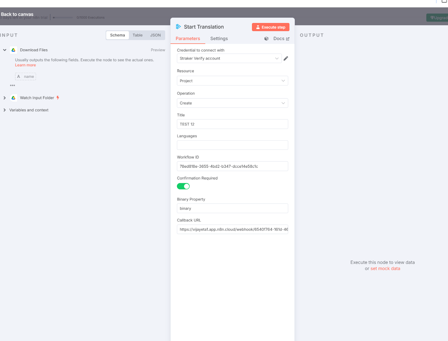Click the Title field containing TEST 12

[x=232, y=124]
